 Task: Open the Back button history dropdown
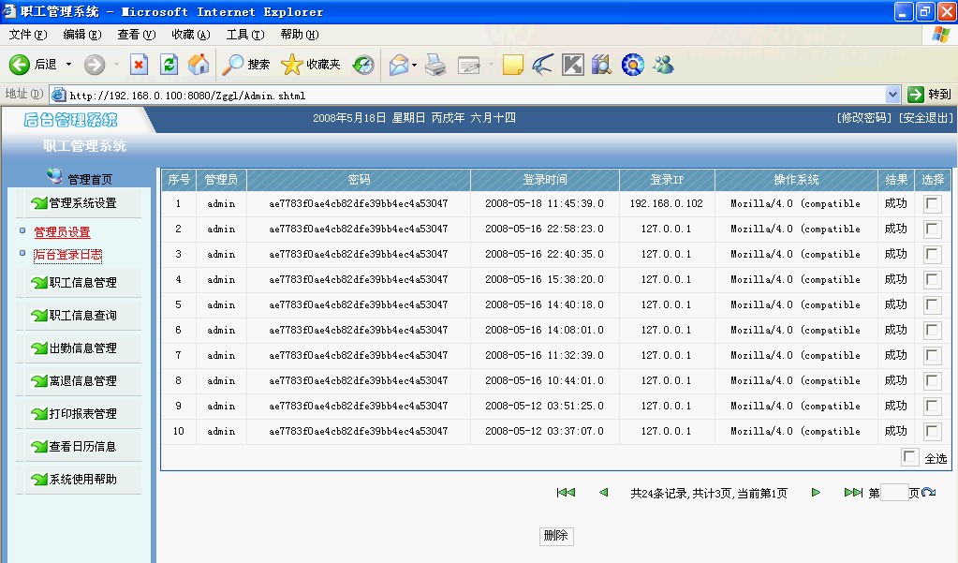point(68,65)
